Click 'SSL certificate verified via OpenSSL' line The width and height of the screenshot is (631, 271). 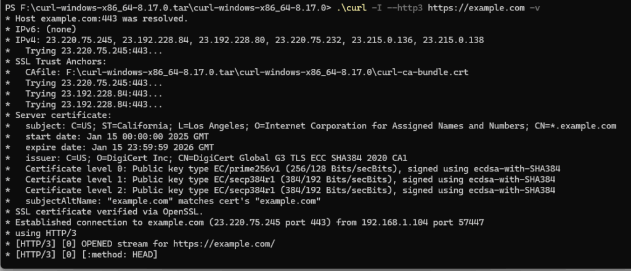click(x=104, y=211)
